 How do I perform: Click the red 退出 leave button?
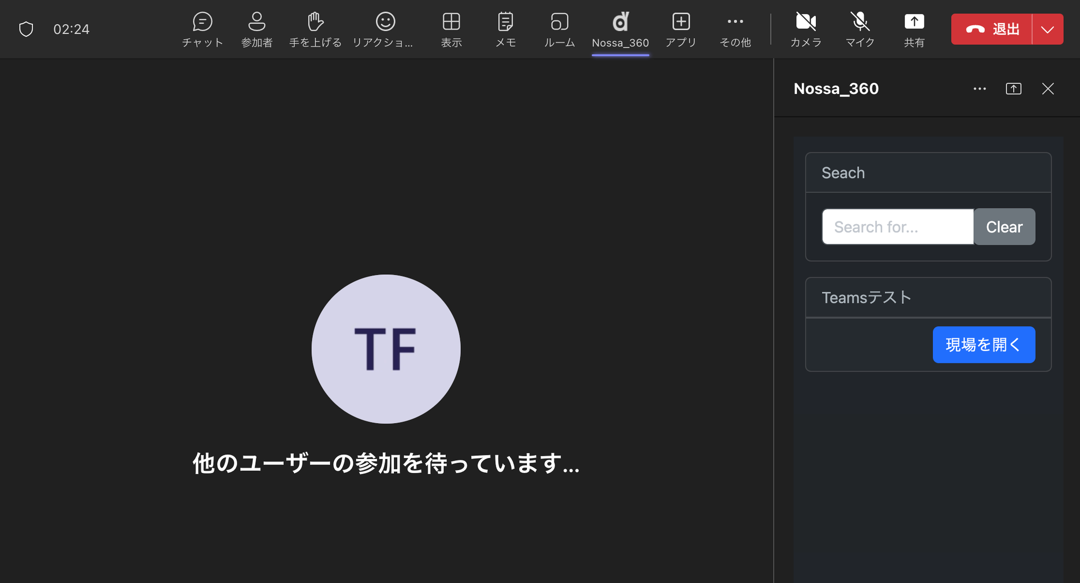992,30
